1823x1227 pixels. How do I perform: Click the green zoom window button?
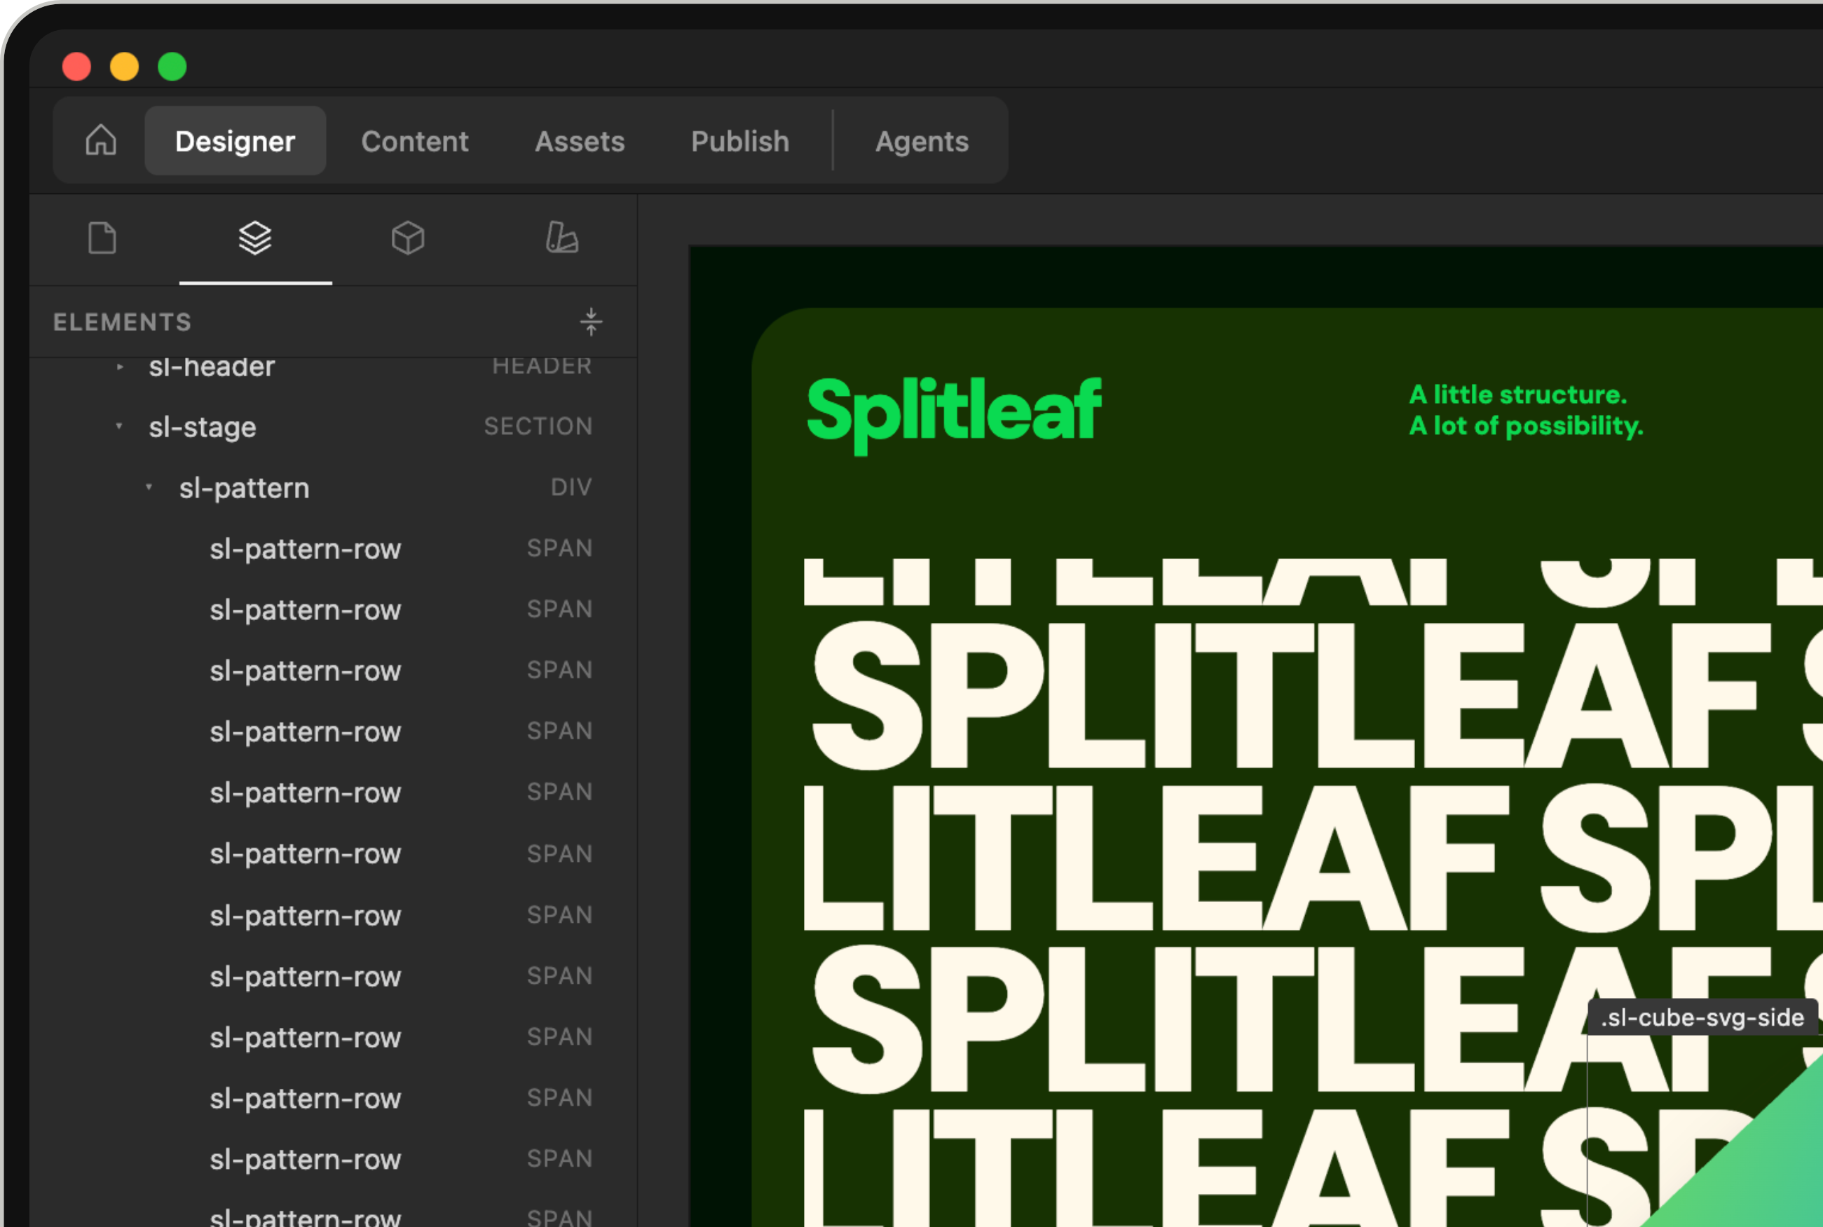[x=172, y=67]
